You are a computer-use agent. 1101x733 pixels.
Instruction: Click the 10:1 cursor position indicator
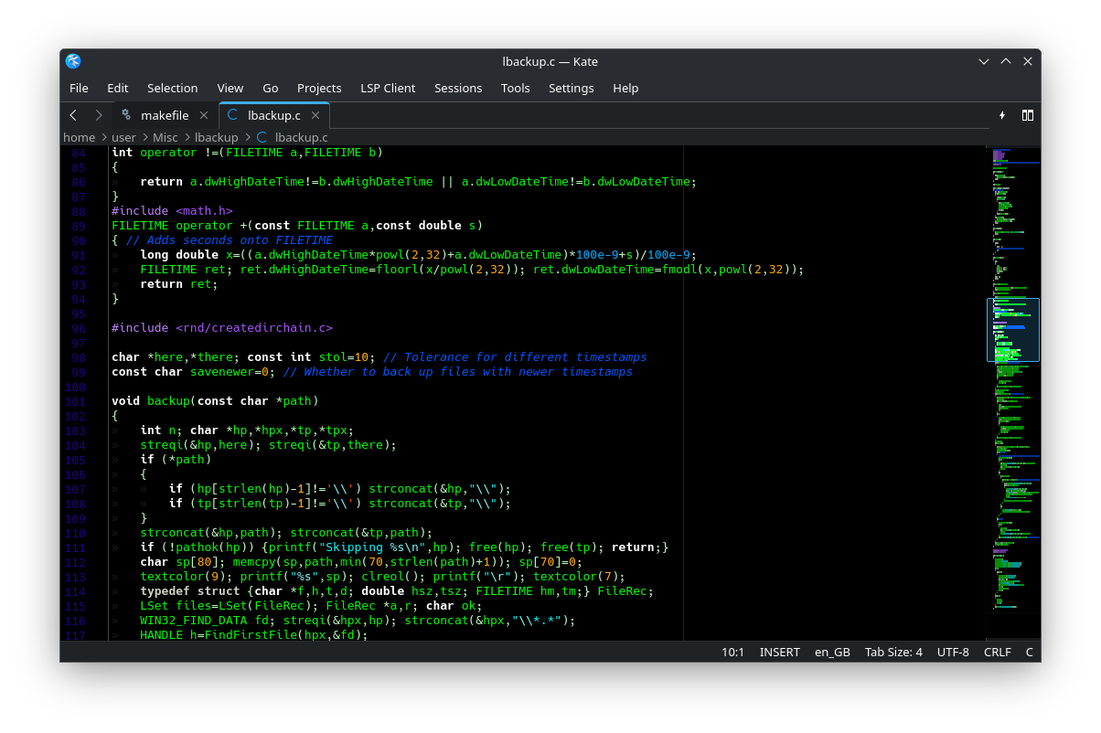tap(733, 652)
